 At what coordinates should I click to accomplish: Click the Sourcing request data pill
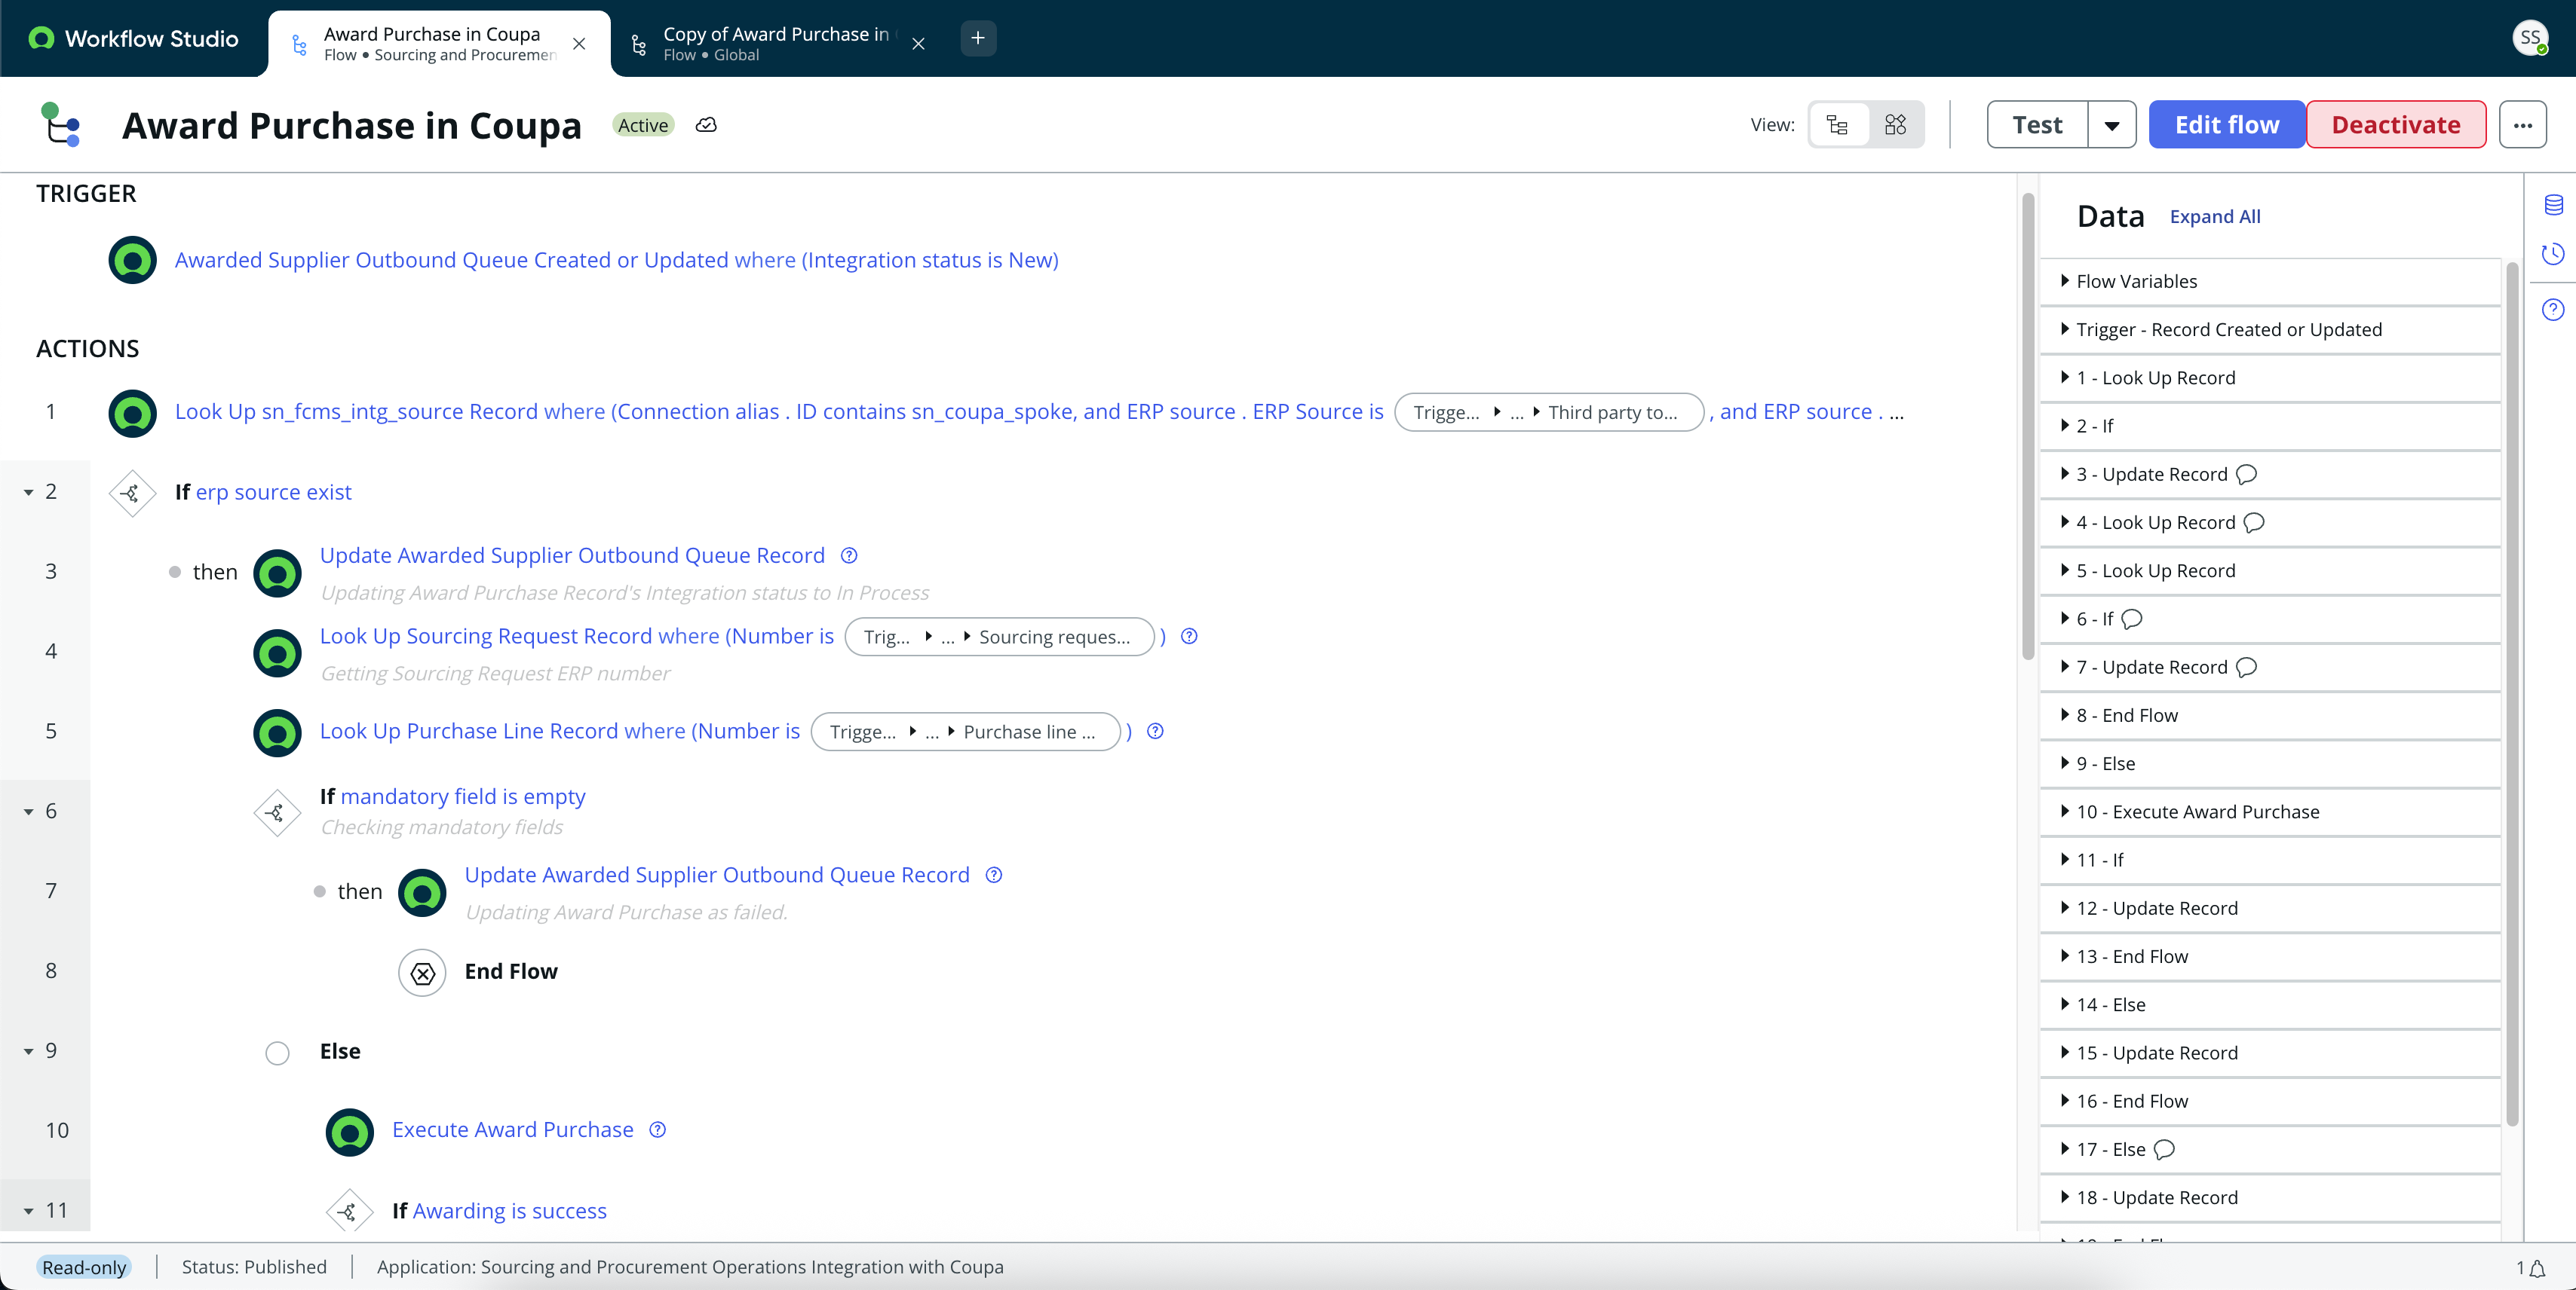click(999, 637)
